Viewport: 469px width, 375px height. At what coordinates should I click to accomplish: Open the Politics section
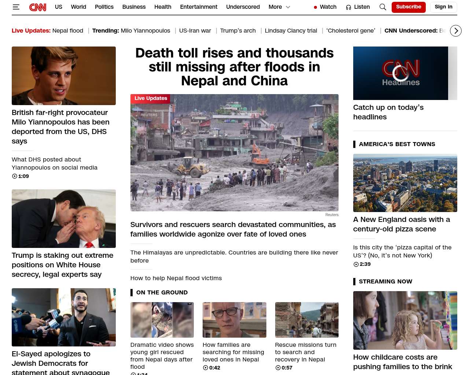coord(104,7)
